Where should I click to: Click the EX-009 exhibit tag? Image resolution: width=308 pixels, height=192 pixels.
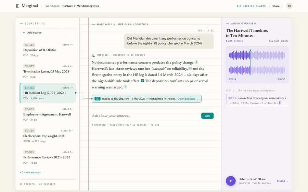tap(29, 109)
